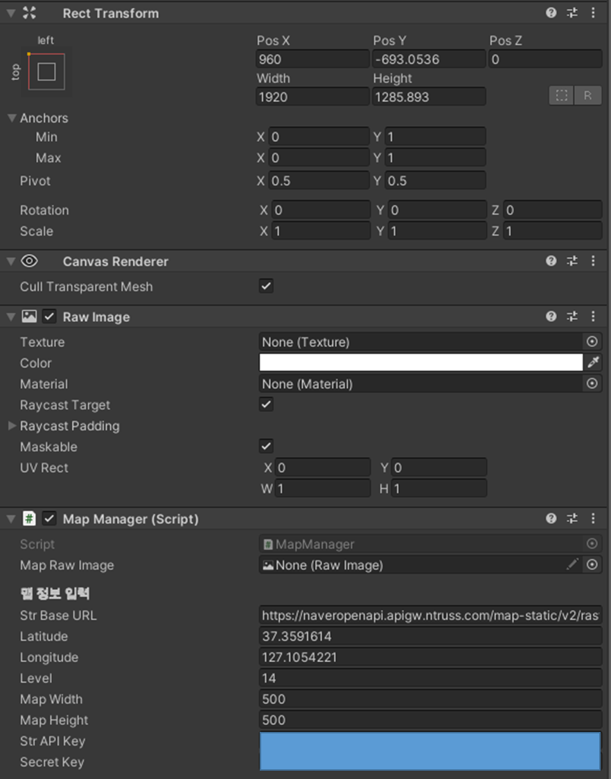Click Rotation Z field
611x779 pixels.
click(x=552, y=210)
